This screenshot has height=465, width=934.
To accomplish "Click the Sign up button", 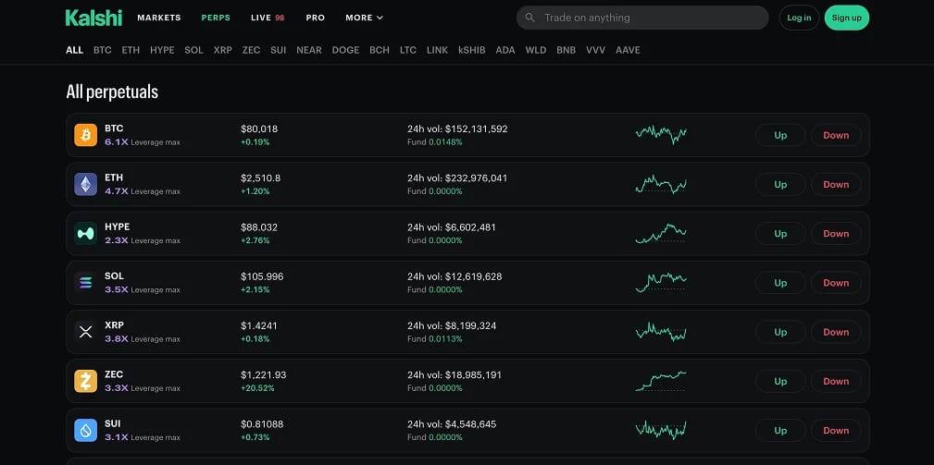I will 846,18.
